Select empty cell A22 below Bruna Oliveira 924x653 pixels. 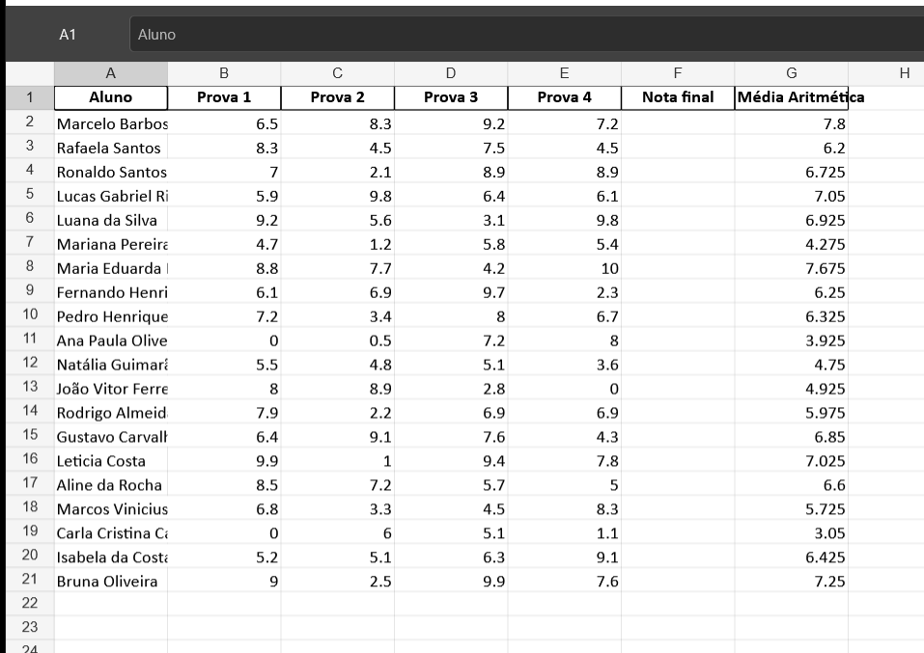tap(111, 604)
